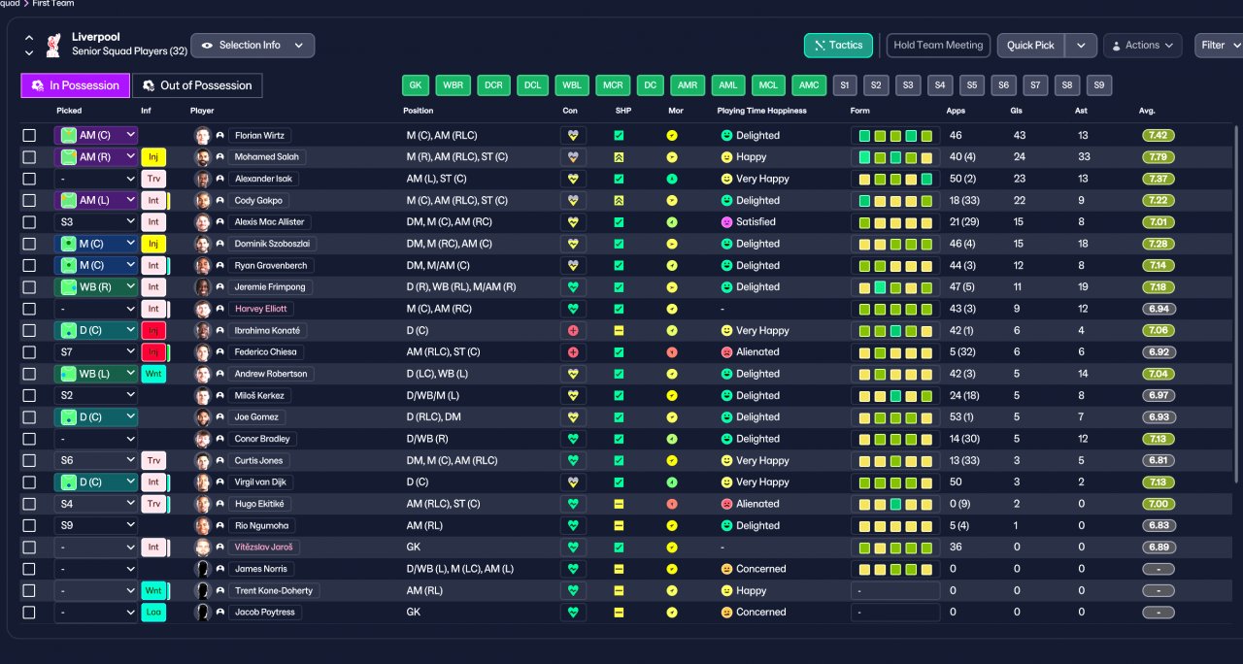Tick the checkbox for Jacob Poytress
The width and height of the screenshot is (1243, 664).
[29, 613]
